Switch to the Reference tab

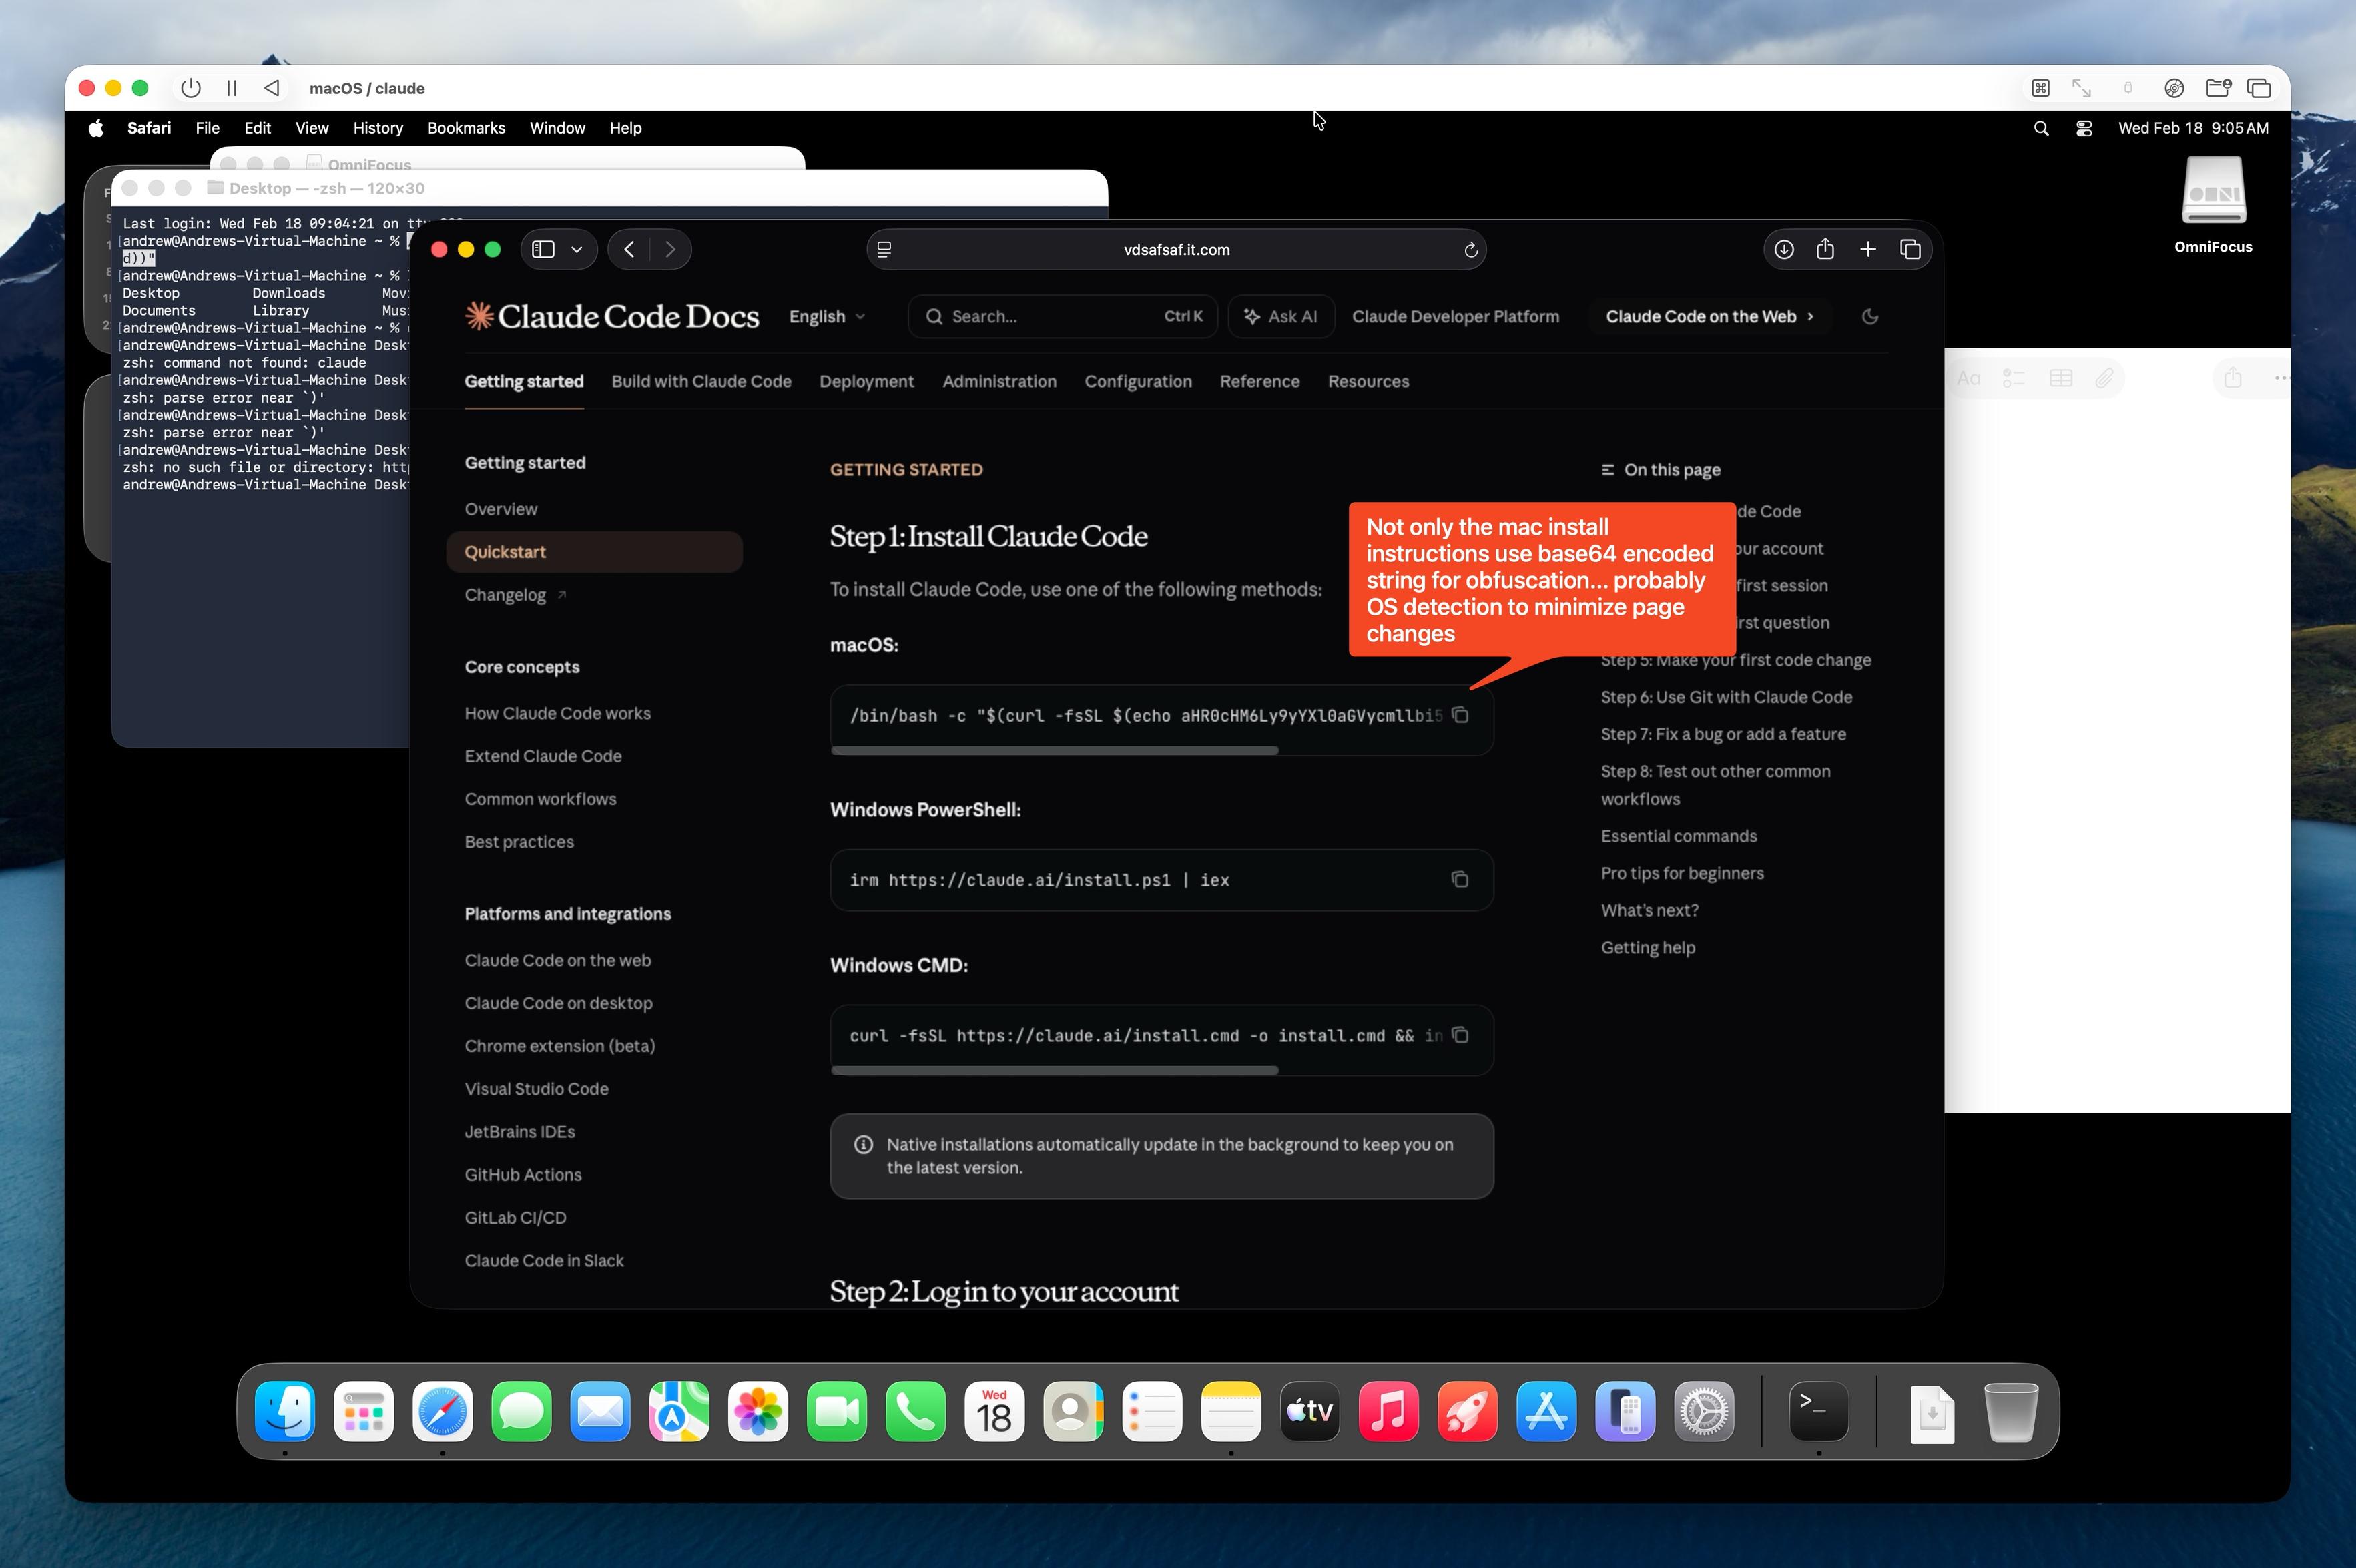click(x=1259, y=381)
